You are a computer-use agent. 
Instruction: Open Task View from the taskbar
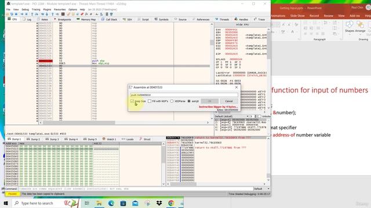86,203
